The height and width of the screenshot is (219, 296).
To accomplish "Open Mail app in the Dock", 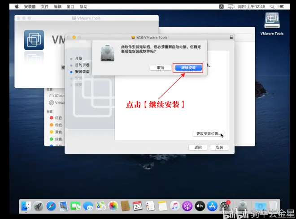I will [63, 206].
